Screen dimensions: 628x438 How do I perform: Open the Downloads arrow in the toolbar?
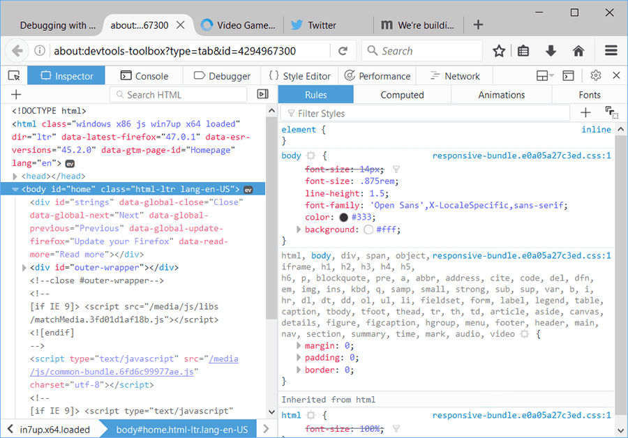click(x=551, y=51)
